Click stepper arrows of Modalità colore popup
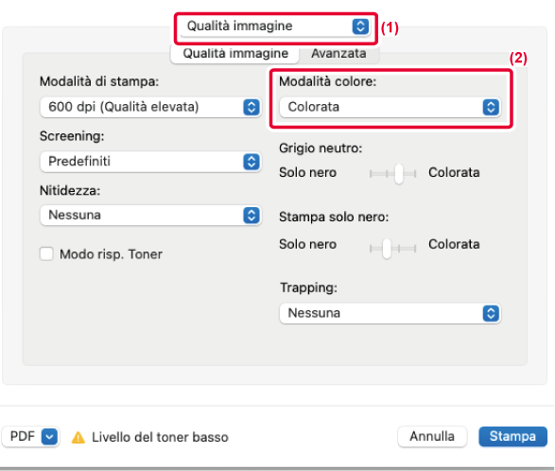This screenshot has width=555, height=471. pos(491,107)
